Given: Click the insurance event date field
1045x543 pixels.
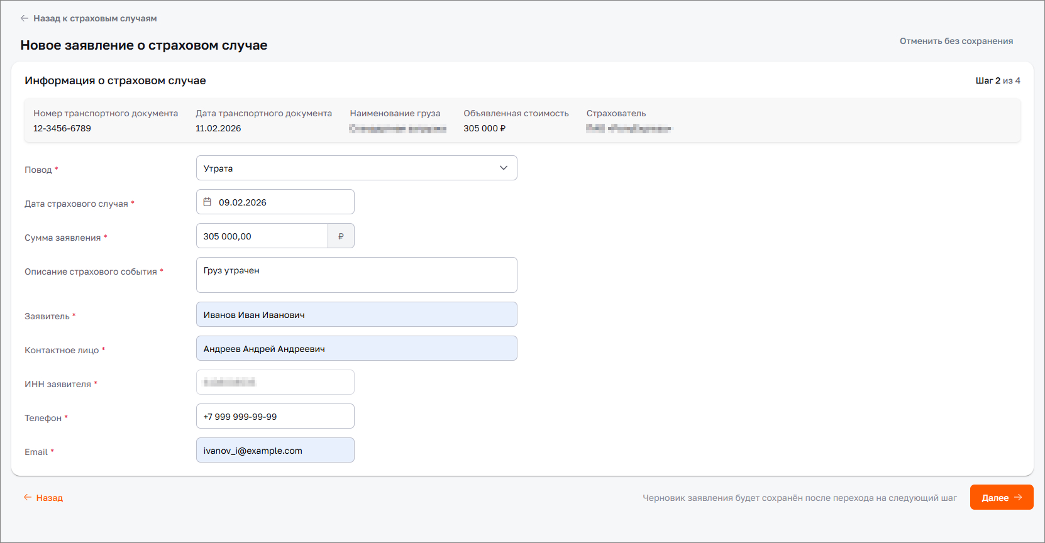Looking at the screenshot, I should pyautogui.click(x=283, y=202).
